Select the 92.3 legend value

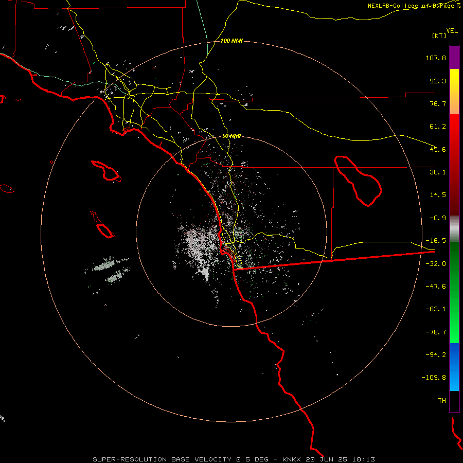pos(438,81)
